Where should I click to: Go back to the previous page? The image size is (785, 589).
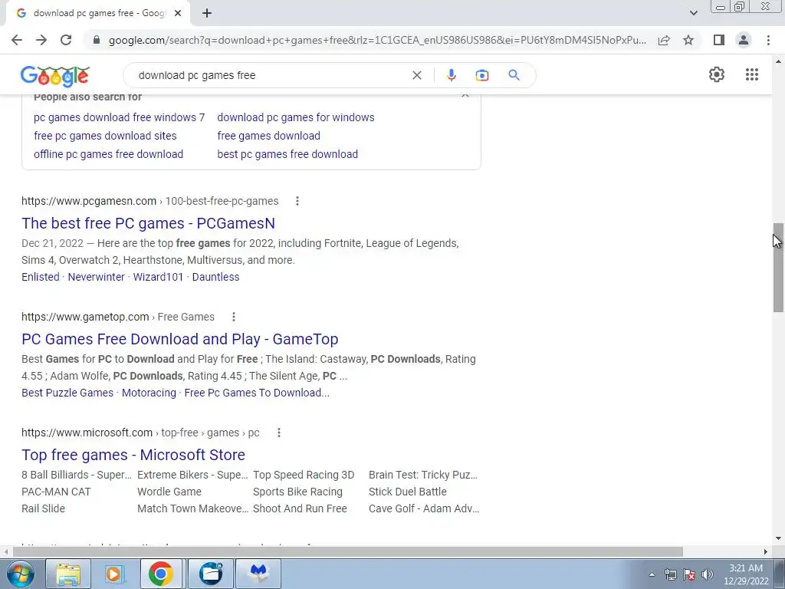(17, 40)
